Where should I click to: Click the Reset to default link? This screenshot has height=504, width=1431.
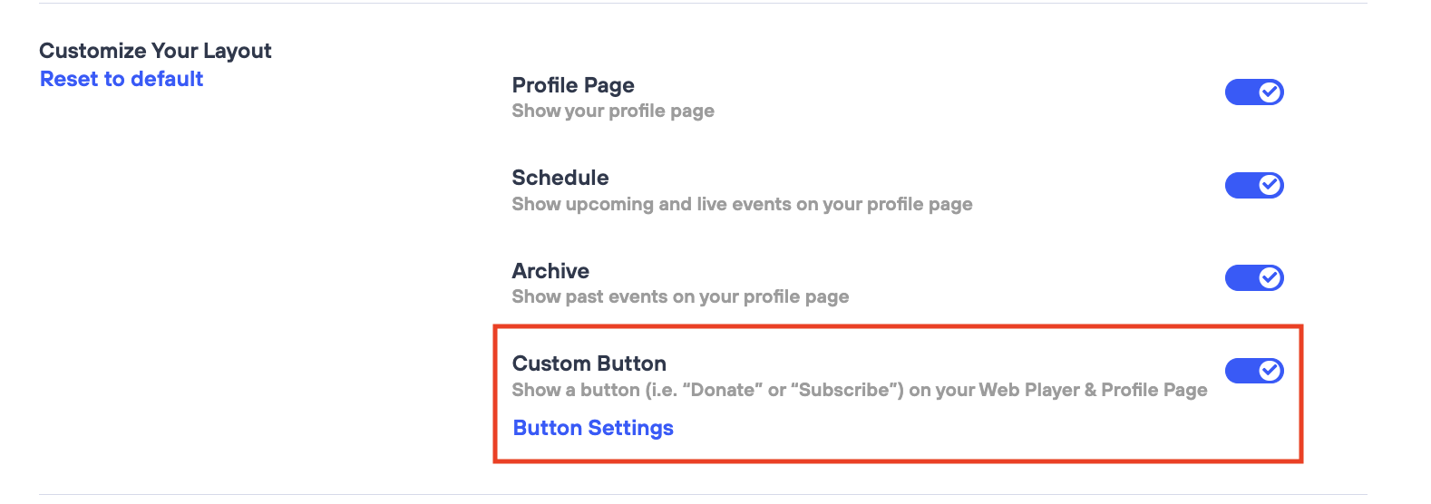pyautogui.click(x=122, y=80)
